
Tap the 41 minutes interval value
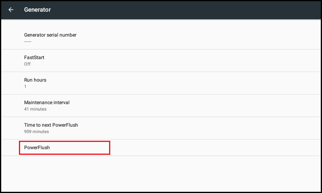point(35,109)
